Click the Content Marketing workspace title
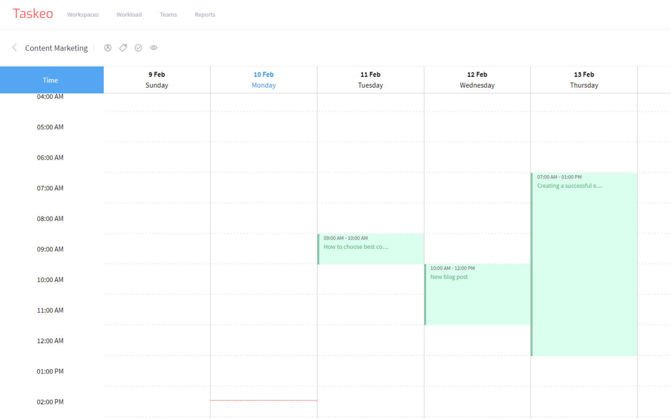The height and width of the screenshot is (419, 671). click(x=56, y=48)
